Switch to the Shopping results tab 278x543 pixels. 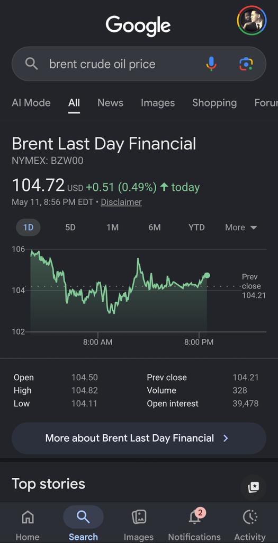(x=214, y=103)
